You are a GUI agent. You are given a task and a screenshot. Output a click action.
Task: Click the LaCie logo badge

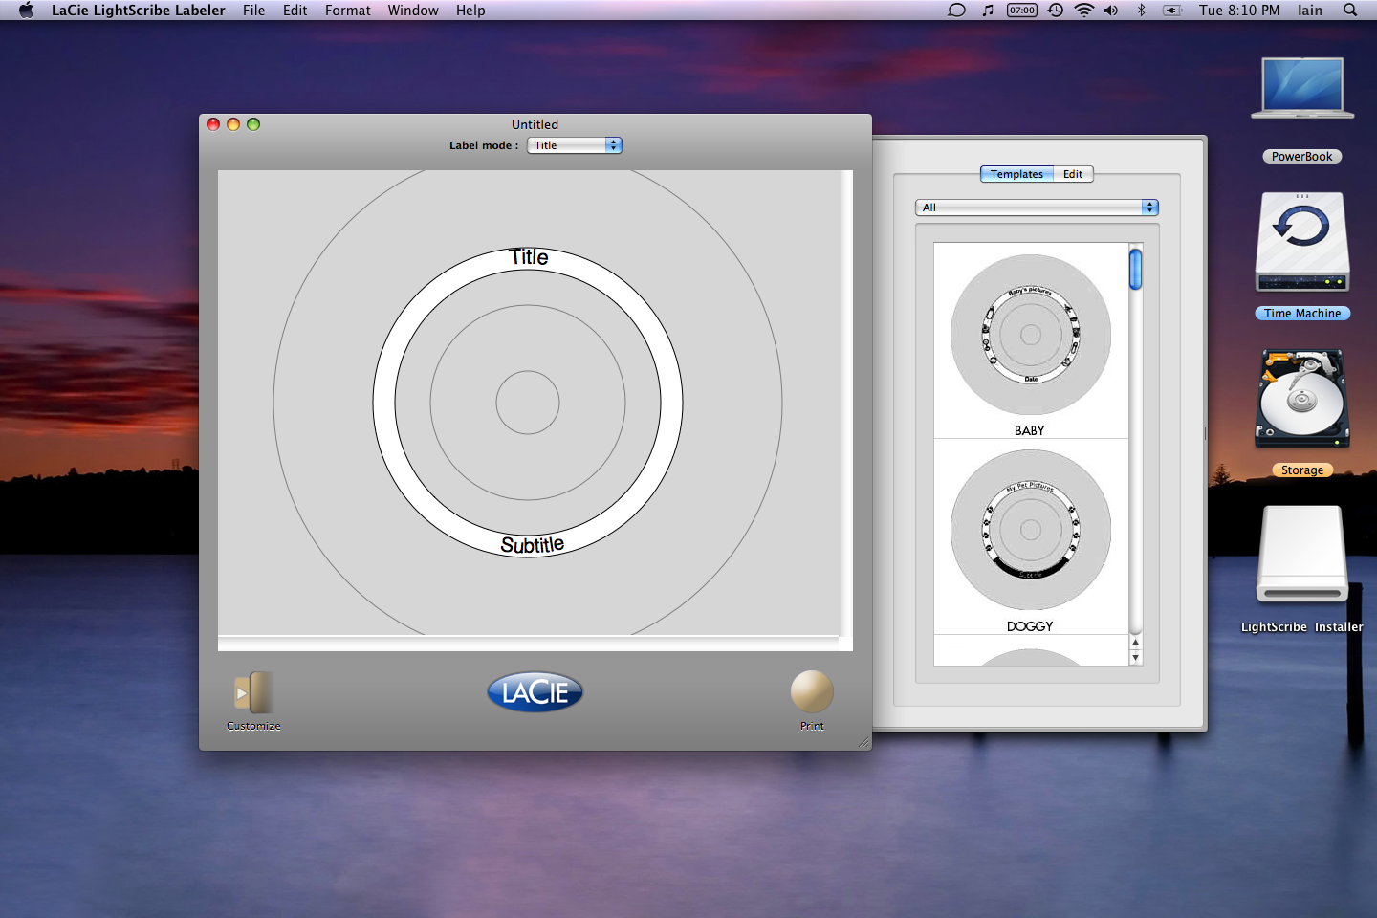[x=535, y=691]
